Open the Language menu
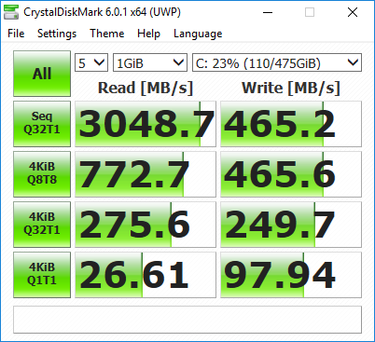375x342 pixels. click(x=198, y=34)
